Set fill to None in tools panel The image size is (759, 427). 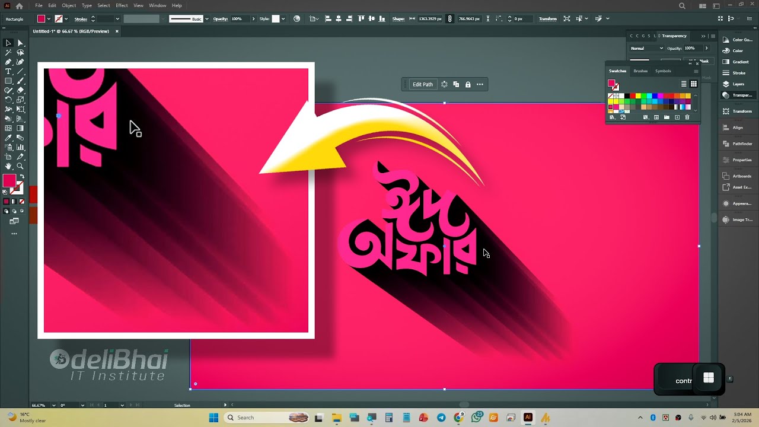(x=21, y=202)
